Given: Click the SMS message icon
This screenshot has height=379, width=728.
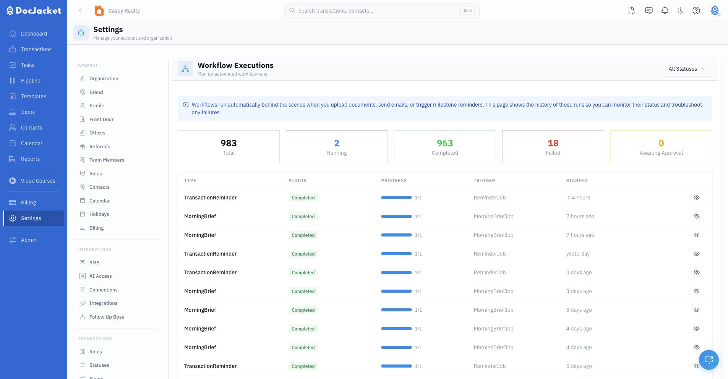Looking at the screenshot, I should pyautogui.click(x=83, y=262).
